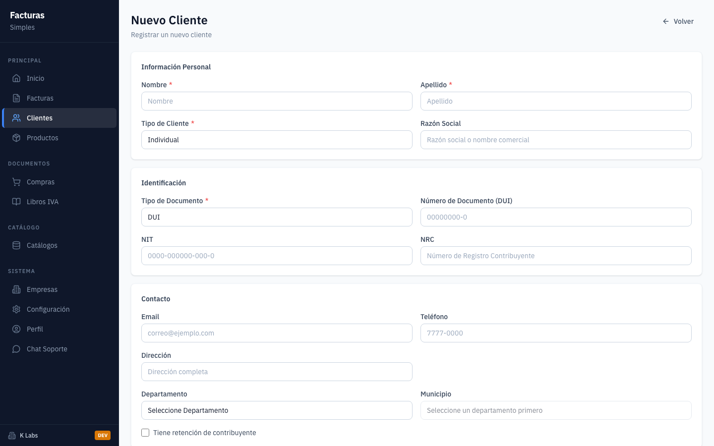Click the Inicio home icon
This screenshot has width=714, height=446.
click(16, 78)
